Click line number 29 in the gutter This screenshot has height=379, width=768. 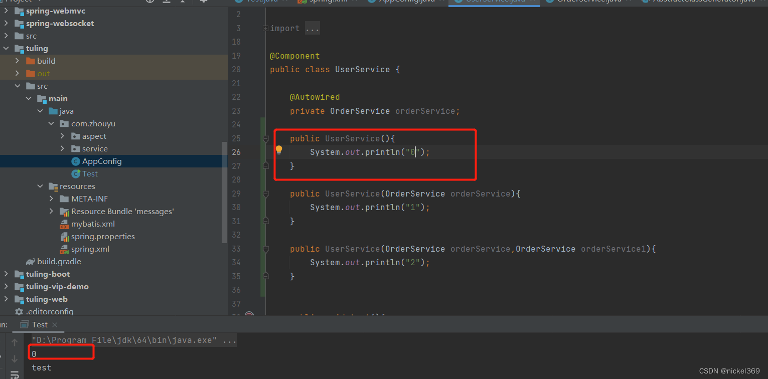pyautogui.click(x=236, y=194)
